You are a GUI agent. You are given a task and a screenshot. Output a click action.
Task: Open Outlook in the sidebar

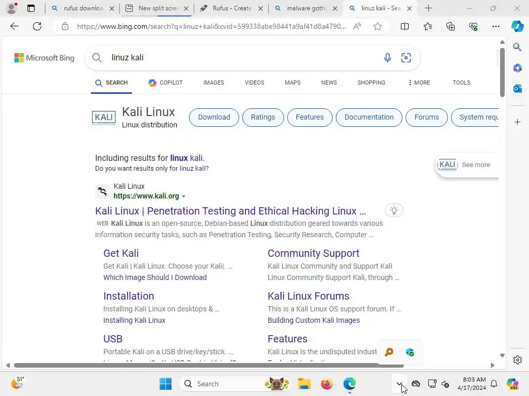[517, 89]
